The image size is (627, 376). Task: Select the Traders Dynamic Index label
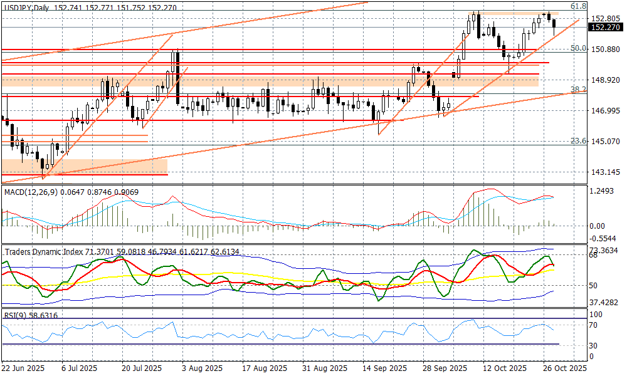43,251
